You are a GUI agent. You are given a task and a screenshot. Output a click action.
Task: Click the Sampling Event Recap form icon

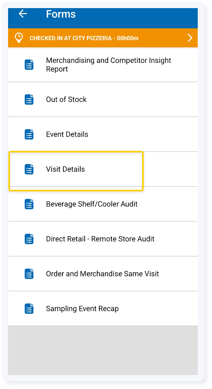pyautogui.click(x=29, y=309)
